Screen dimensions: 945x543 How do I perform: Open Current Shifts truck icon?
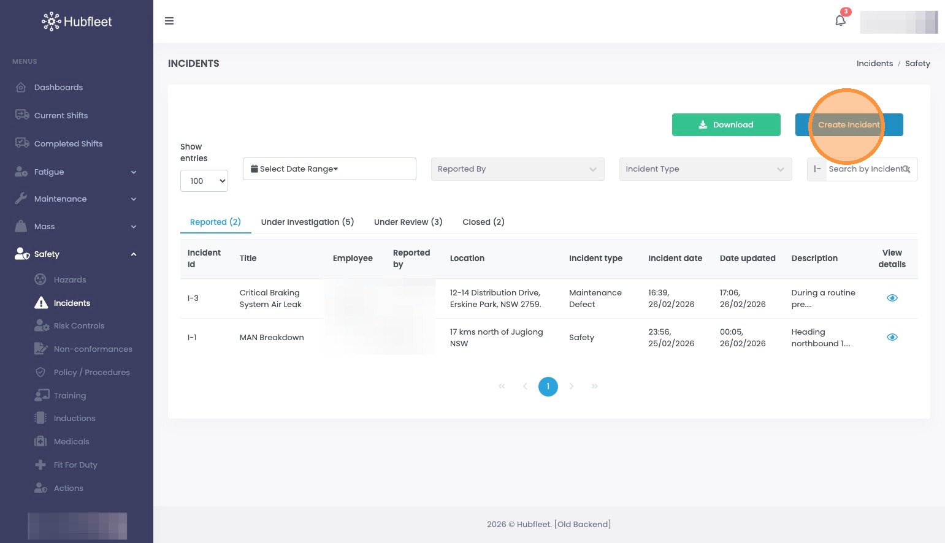22,115
